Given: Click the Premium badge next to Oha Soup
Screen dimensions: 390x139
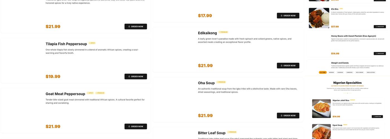Looking at the screenshot, I should [x=221, y=82].
